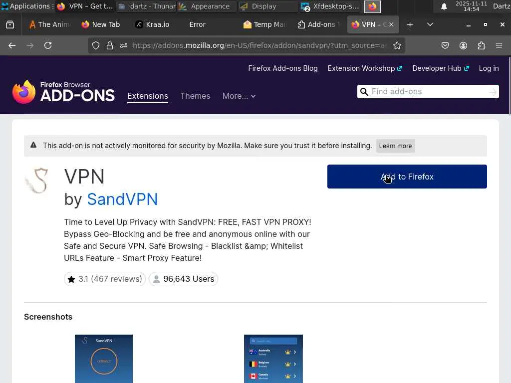Click the Firefox Browser Add-ons logo

click(x=63, y=92)
